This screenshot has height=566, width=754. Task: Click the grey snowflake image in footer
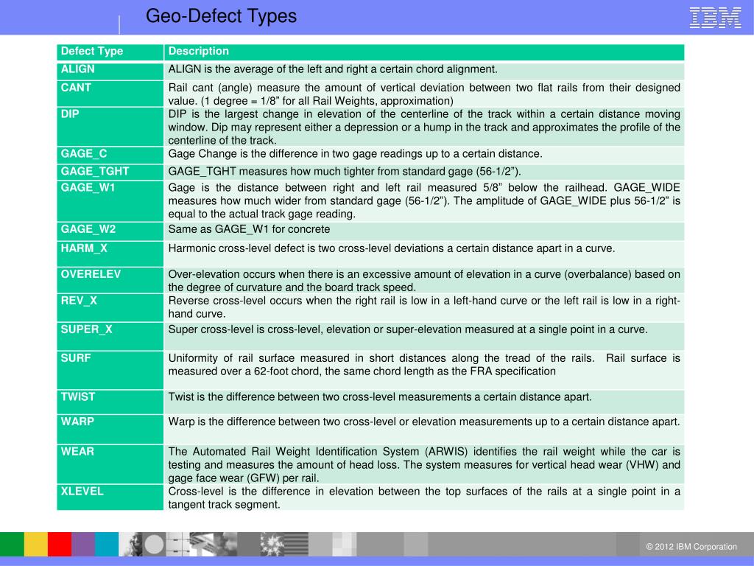pos(272,545)
